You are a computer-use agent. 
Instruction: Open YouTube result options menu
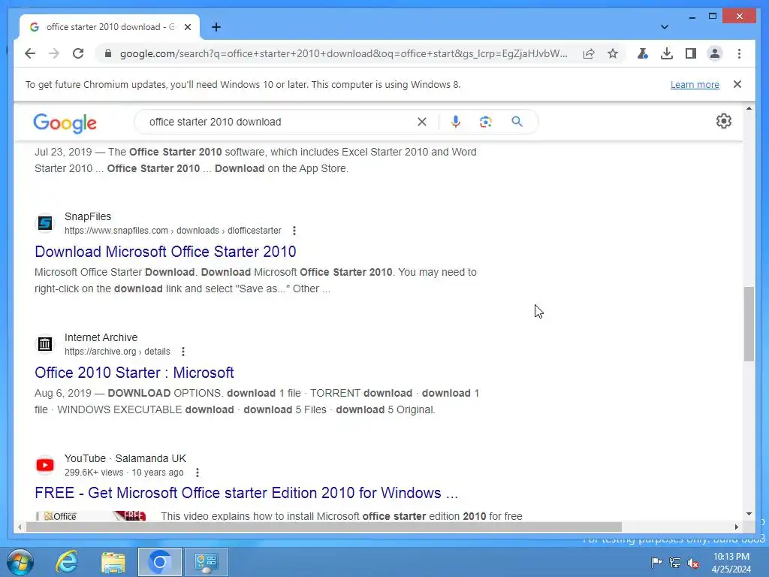(x=198, y=473)
